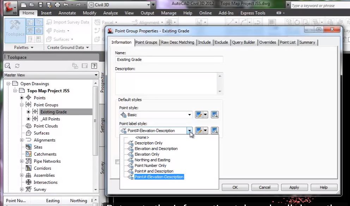Open the Annotate ribbon tab
Image resolution: width=350 pixels, height=206 pixels.
click(67, 13)
